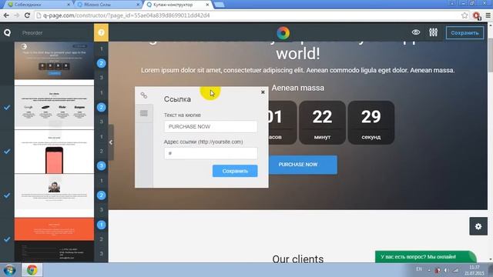The height and width of the screenshot is (277, 493).
Task: Open the red browser extension icon
Action: [x=477, y=15]
